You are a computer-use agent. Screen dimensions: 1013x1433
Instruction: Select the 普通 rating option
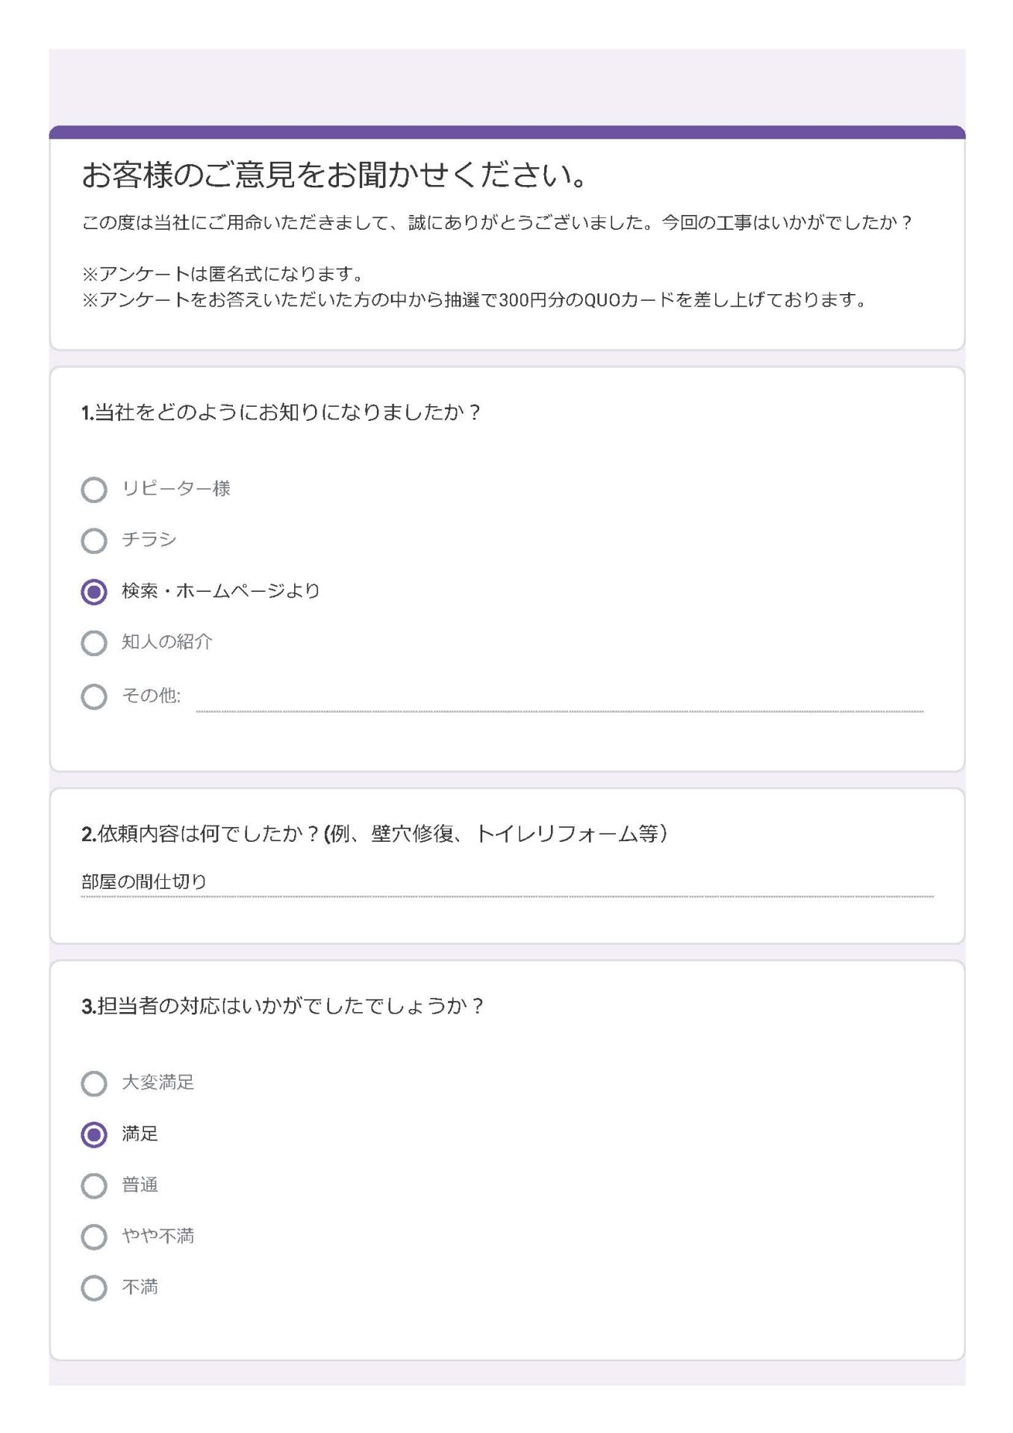click(x=94, y=1185)
